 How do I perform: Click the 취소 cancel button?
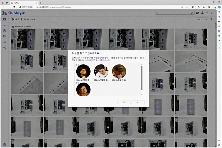(x=138, y=102)
